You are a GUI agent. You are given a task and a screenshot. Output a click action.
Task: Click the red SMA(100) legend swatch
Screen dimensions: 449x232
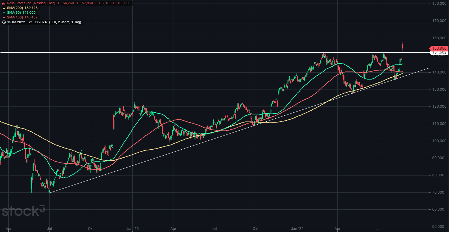click(x=4, y=17)
